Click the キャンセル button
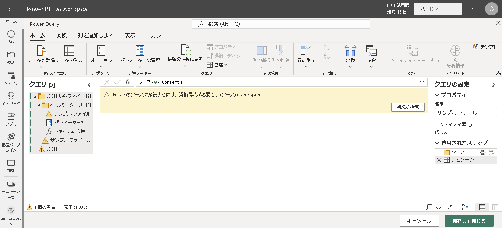Screen dimensions: 502x228 coord(419,221)
